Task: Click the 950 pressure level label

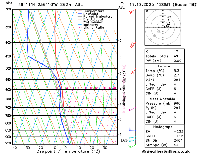Action: pos(9,143)
